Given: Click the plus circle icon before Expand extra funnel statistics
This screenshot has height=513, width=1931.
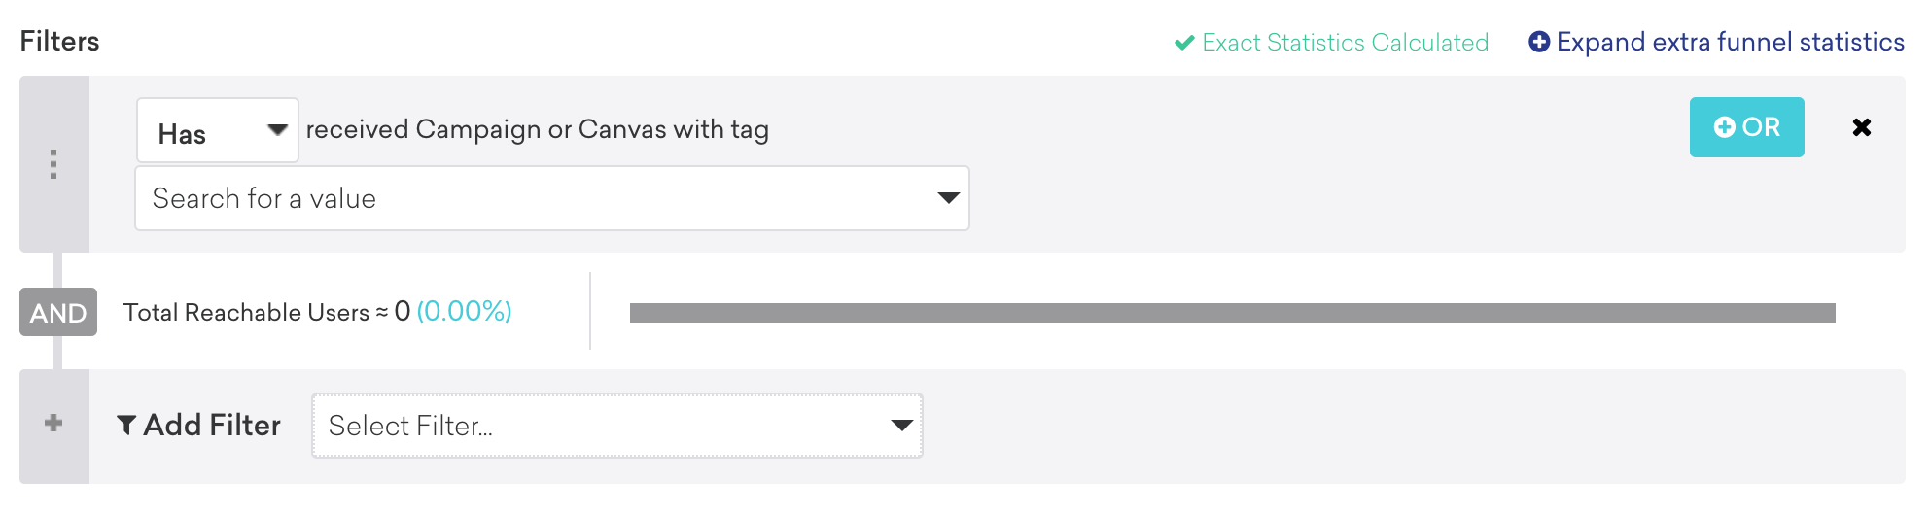Looking at the screenshot, I should pos(1539,42).
